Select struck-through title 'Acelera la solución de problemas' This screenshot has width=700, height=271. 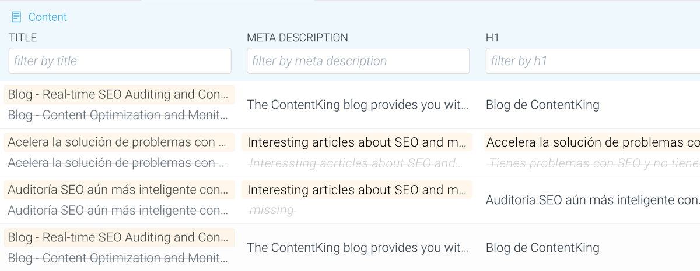pos(117,163)
